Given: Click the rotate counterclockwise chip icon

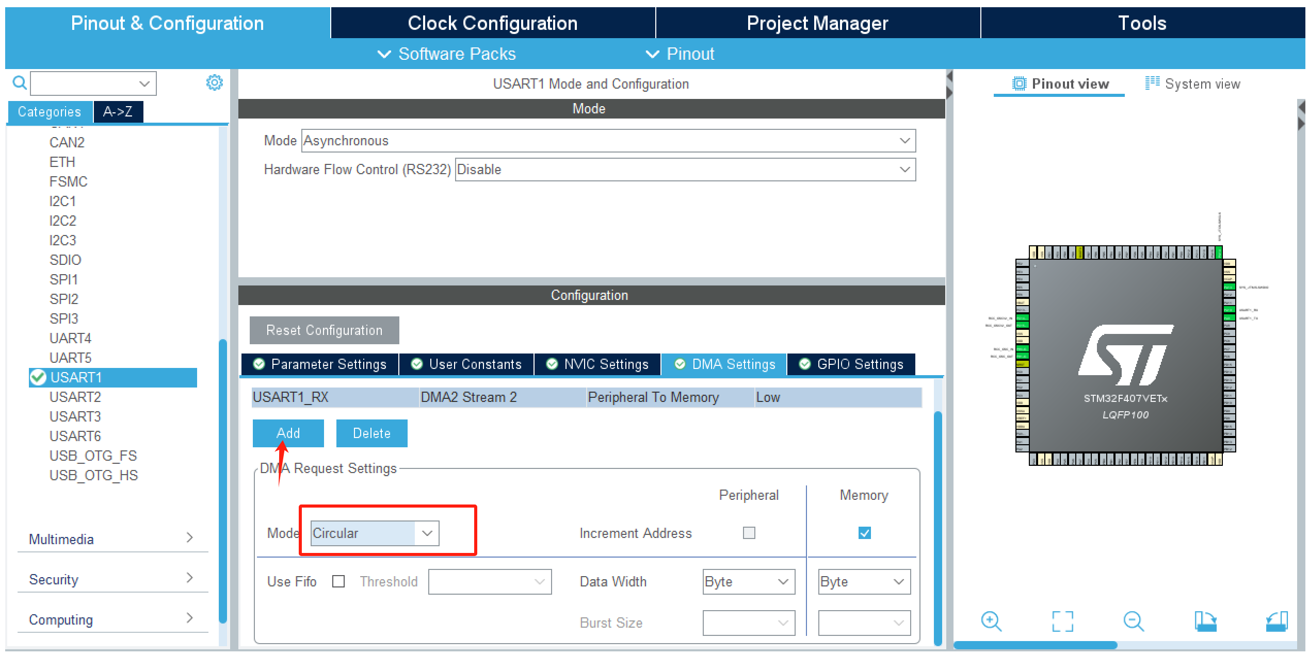Looking at the screenshot, I should coord(1276,621).
